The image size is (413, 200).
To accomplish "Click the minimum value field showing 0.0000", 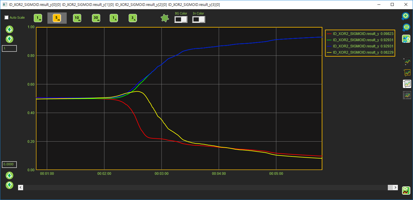I will 9,164.
